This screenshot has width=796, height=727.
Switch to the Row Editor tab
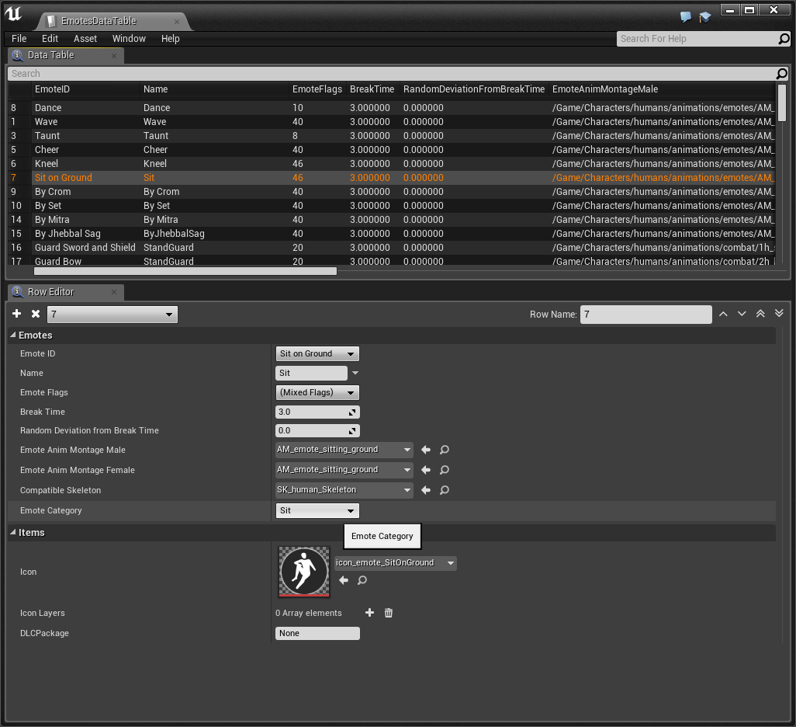51,292
